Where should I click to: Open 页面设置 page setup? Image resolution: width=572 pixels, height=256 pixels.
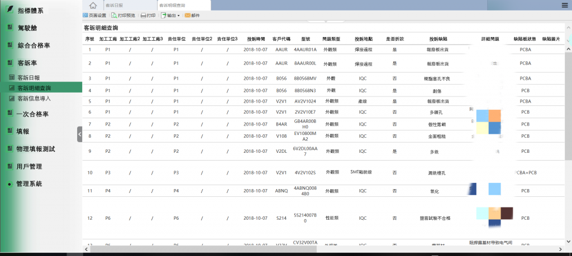pyautogui.click(x=94, y=16)
